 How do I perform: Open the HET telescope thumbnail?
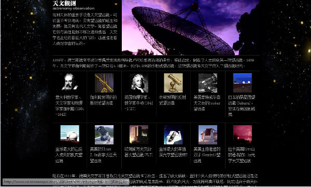(x=173, y=135)
